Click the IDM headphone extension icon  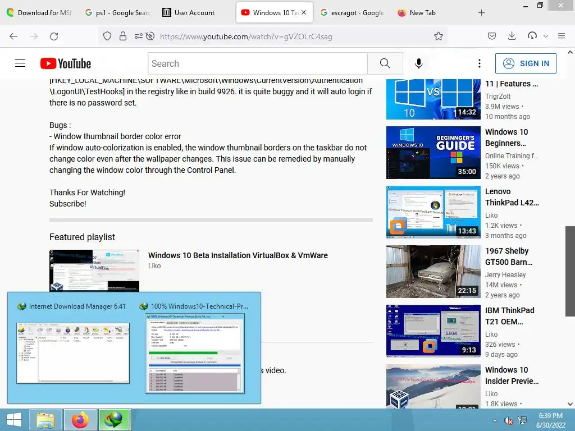(532, 36)
